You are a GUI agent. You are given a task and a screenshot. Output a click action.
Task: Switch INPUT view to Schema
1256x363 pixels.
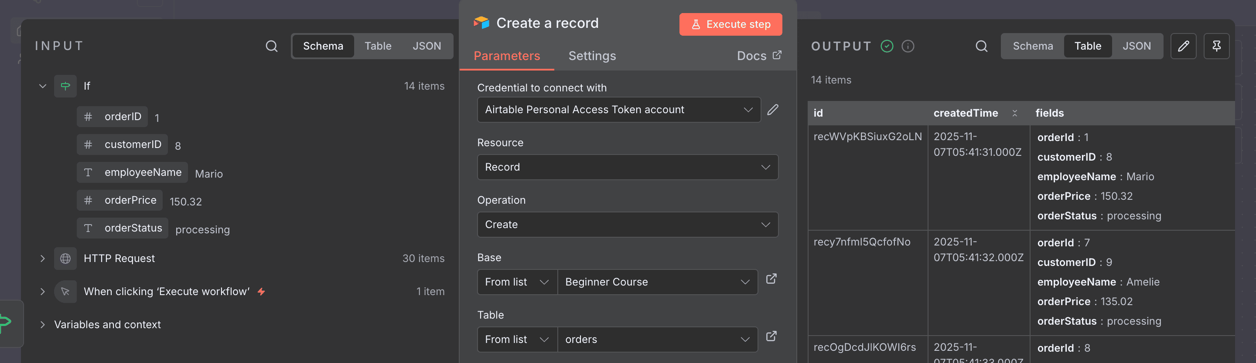pyautogui.click(x=323, y=46)
